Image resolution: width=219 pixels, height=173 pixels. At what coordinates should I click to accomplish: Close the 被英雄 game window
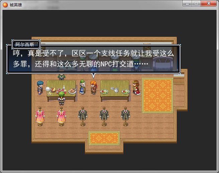tap(209, 3)
